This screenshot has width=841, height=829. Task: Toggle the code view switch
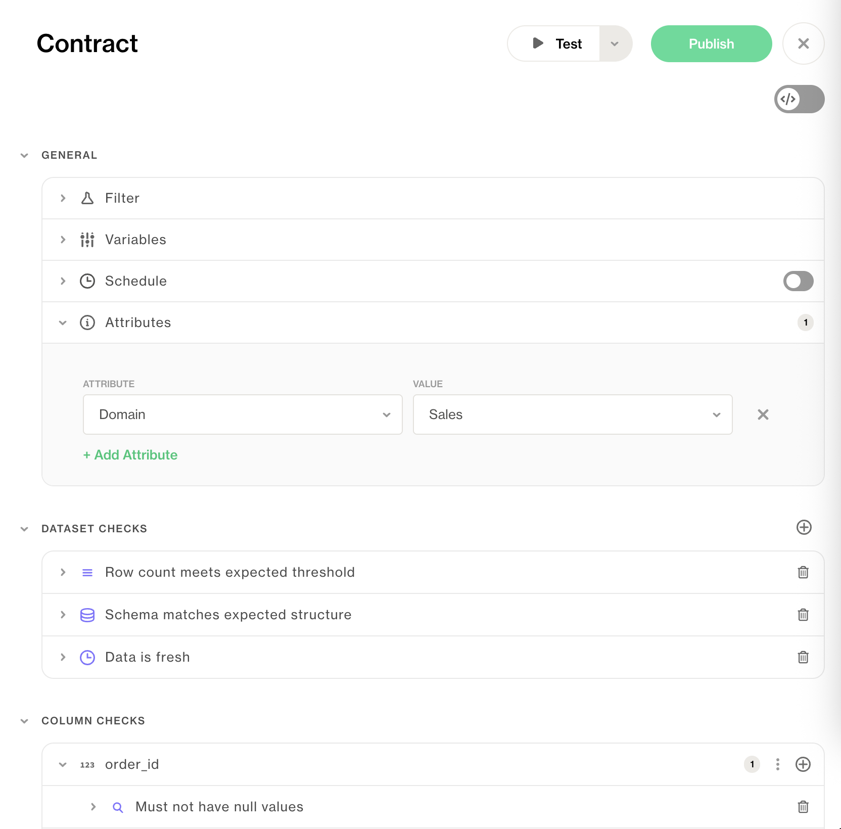point(799,99)
